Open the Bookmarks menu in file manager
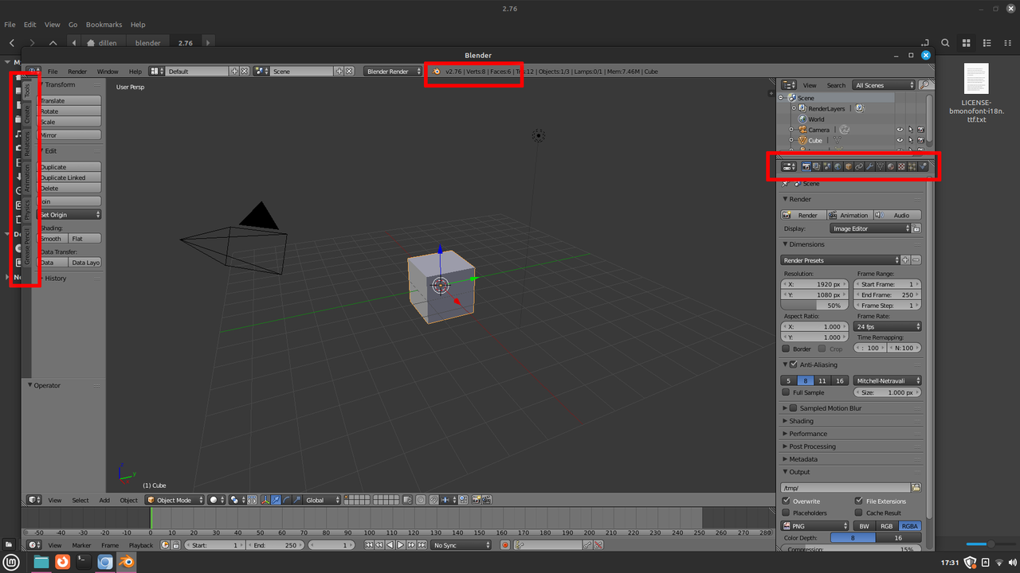 (104, 25)
